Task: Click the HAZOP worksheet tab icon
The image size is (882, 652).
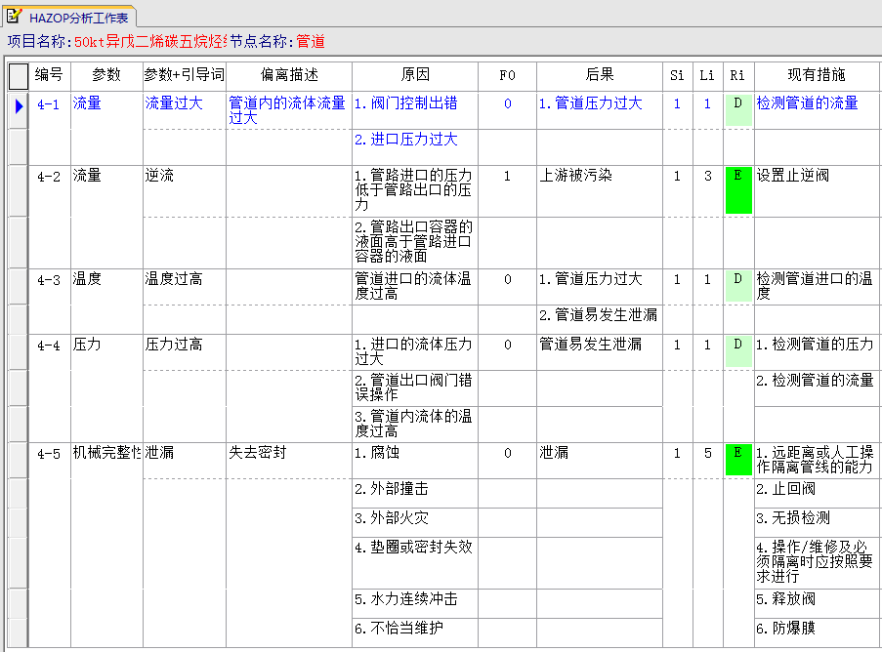Action: (x=14, y=16)
